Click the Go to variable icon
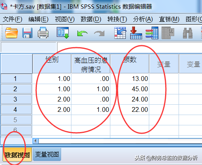Image resolution: width=202 pixels, height=165 pixels. tap(136, 33)
